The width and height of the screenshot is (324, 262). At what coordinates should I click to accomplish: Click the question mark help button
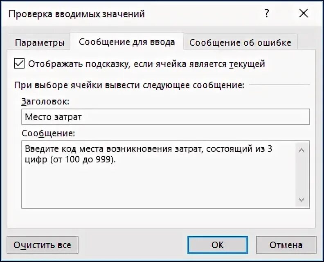[x=267, y=14]
